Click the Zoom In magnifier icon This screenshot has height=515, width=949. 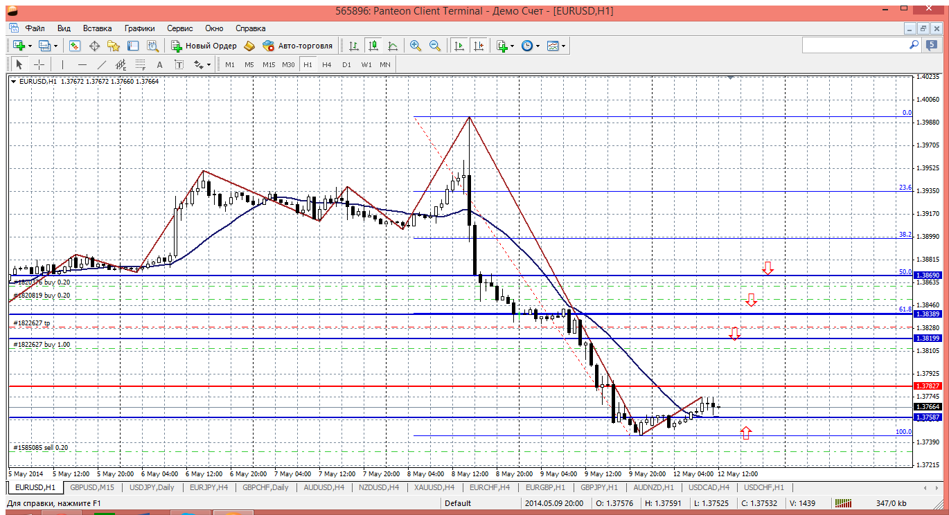click(x=416, y=46)
